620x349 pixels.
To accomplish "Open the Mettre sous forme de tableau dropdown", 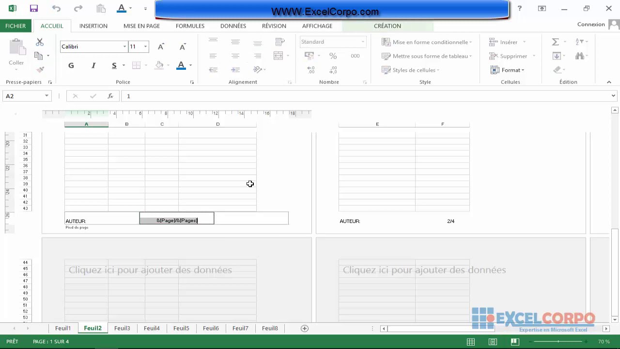I will click(427, 56).
